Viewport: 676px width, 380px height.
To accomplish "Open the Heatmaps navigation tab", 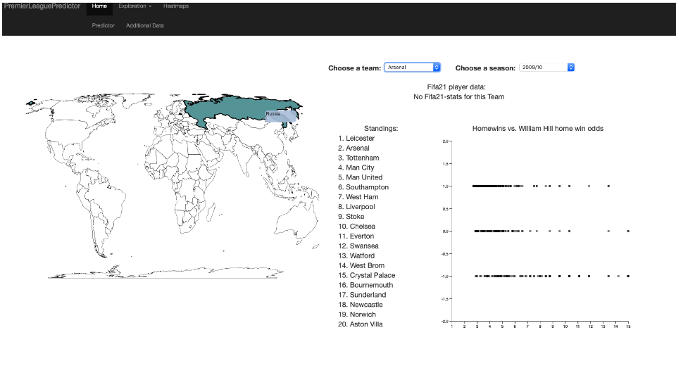I will (x=176, y=6).
